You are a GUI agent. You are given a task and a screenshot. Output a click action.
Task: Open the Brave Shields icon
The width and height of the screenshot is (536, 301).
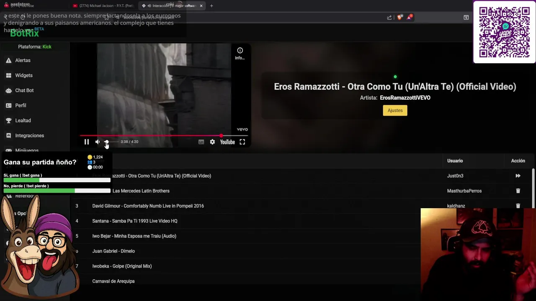399,17
